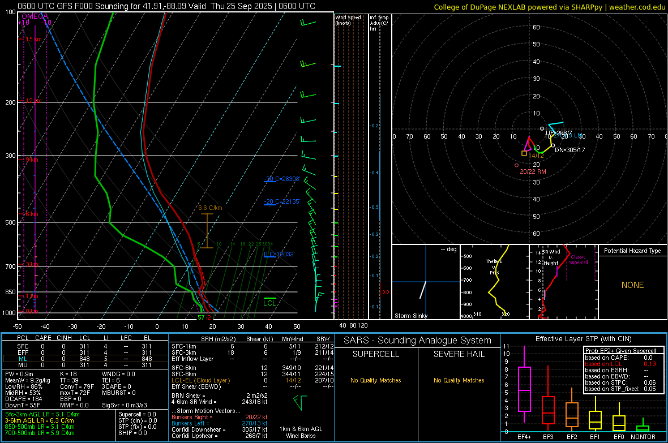This screenshot has width=668, height=443.
Task: Click the 'Effective Layer STP (with CIN)' title
Action: click(583, 339)
